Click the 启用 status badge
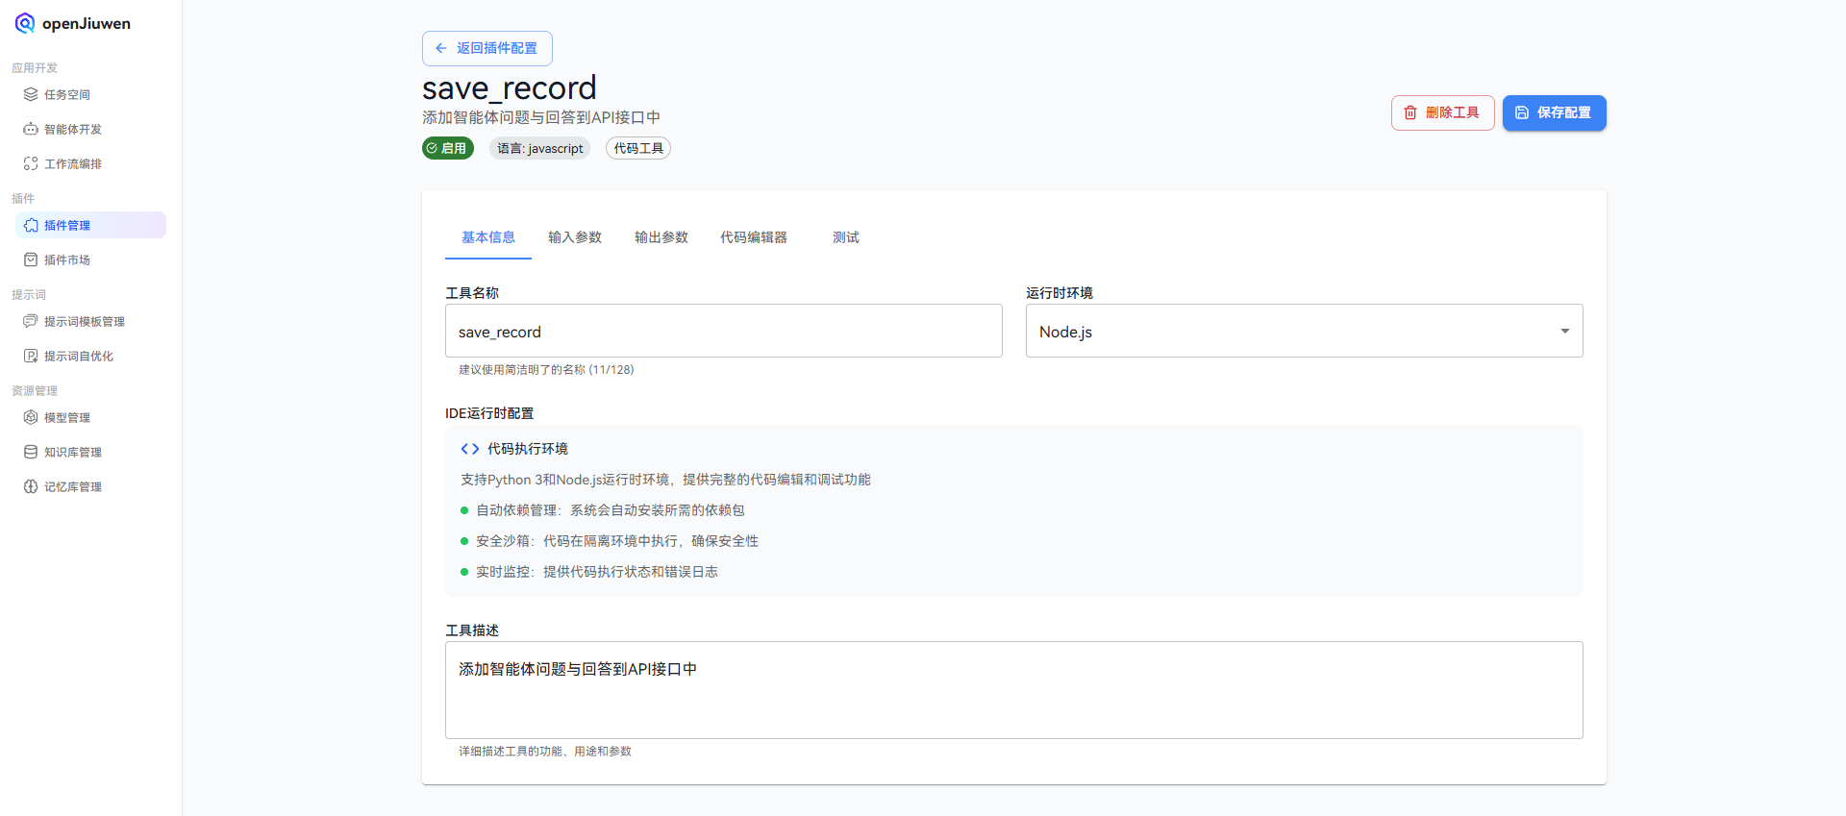 [x=448, y=148]
